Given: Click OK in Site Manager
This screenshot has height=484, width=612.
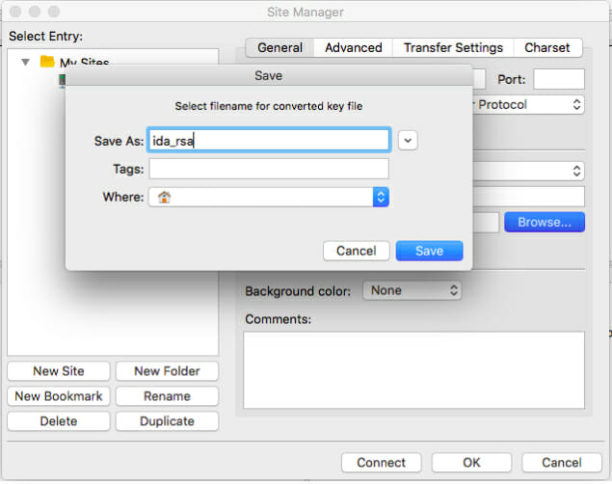Looking at the screenshot, I should [471, 463].
